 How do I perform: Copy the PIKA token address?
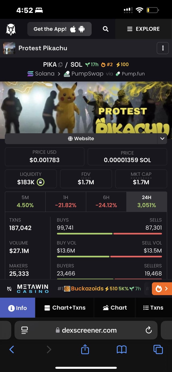pos(60,65)
